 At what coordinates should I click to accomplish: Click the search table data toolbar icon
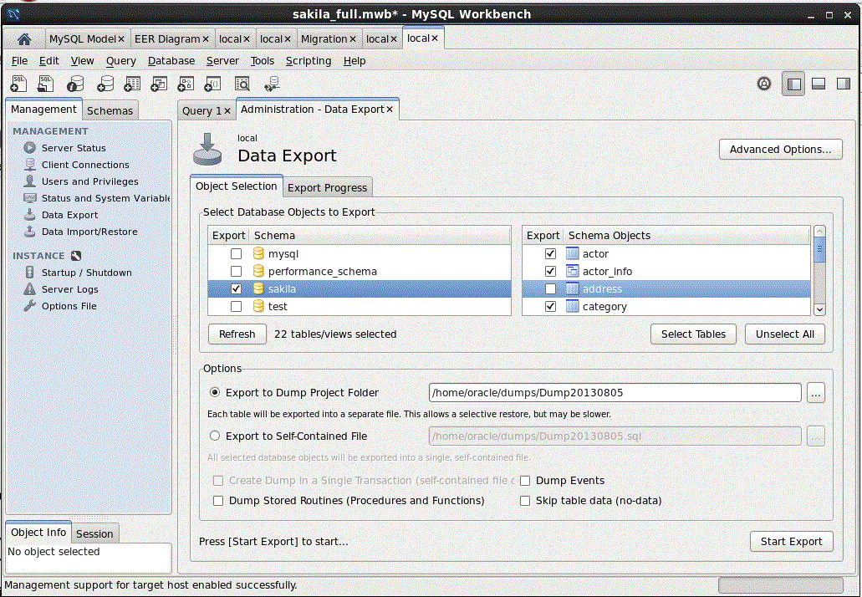[x=242, y=84]
